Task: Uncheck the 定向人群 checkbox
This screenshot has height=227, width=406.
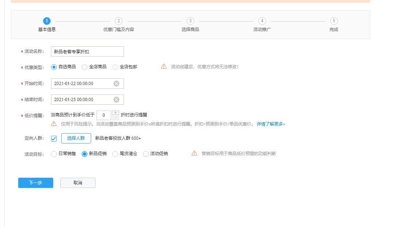Action: [x=54, y=138]
